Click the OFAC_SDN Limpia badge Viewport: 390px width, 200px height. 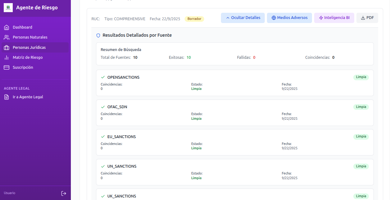tap(361, 107)
